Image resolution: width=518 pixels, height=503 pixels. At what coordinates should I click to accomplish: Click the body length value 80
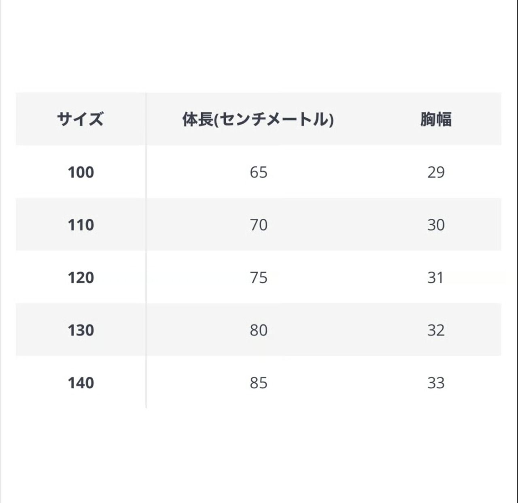(259, 330)
